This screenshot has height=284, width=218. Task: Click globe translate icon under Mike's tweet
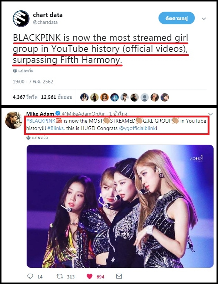coord(28,138)
